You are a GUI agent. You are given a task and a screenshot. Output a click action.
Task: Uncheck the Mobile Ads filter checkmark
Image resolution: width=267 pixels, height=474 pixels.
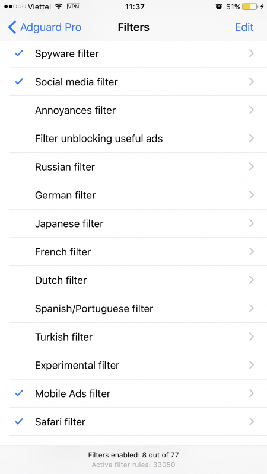point(19,393)
